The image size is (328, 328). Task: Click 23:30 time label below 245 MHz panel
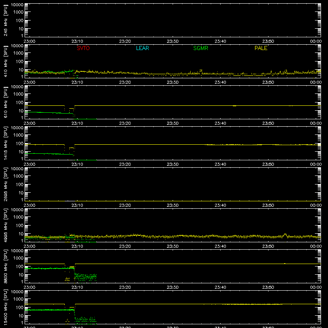coord(173,41)
